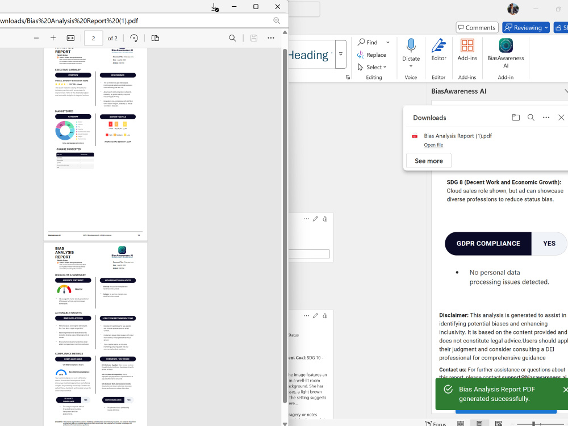
Task: Click the second comment card edit pencil
Action: [x=316, y=315]
